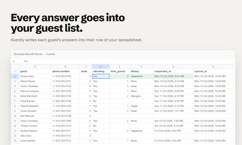Select the Leila Haddad cell

[35, 141]
